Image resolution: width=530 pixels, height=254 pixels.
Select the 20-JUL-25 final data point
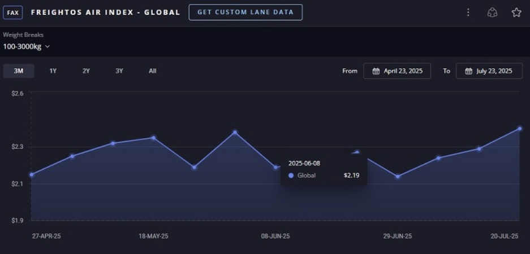tap(519, 129)
